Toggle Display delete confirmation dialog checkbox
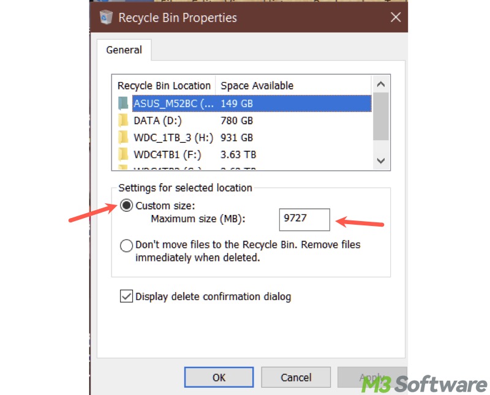 click(127, 296)
